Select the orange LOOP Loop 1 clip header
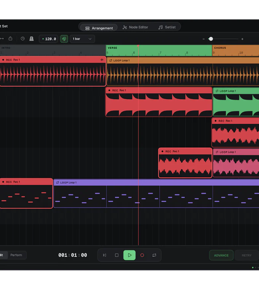Image resolution: width=259 pixels, height=293 pixels. 183,61
